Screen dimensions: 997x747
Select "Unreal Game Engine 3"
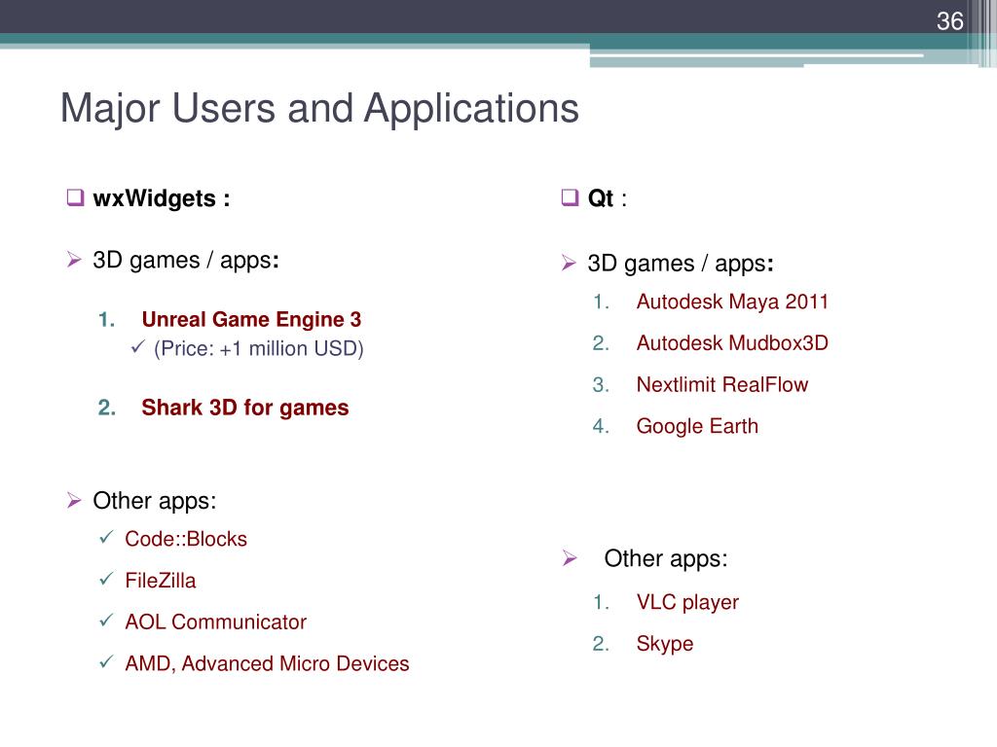[251, 319]
